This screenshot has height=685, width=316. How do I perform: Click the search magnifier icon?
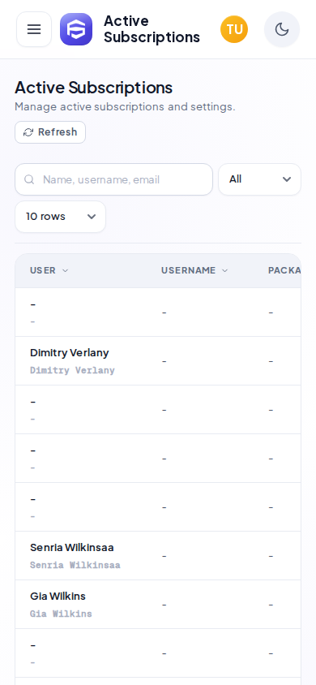[29, 179]
